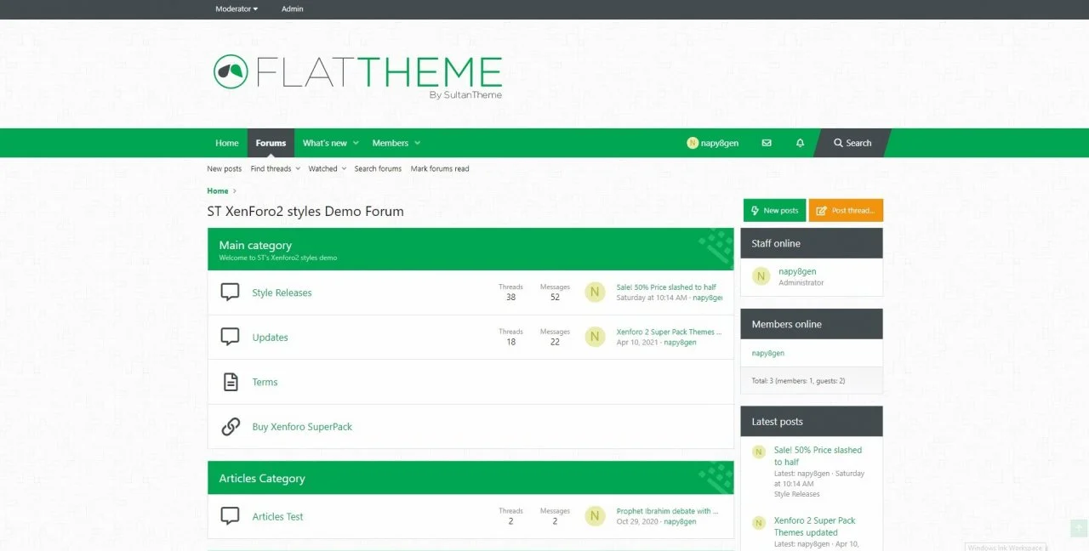Select the Forums navigation tab
Screen dimensions: 1089x551
pyautogui.click(x=271, y=143)
